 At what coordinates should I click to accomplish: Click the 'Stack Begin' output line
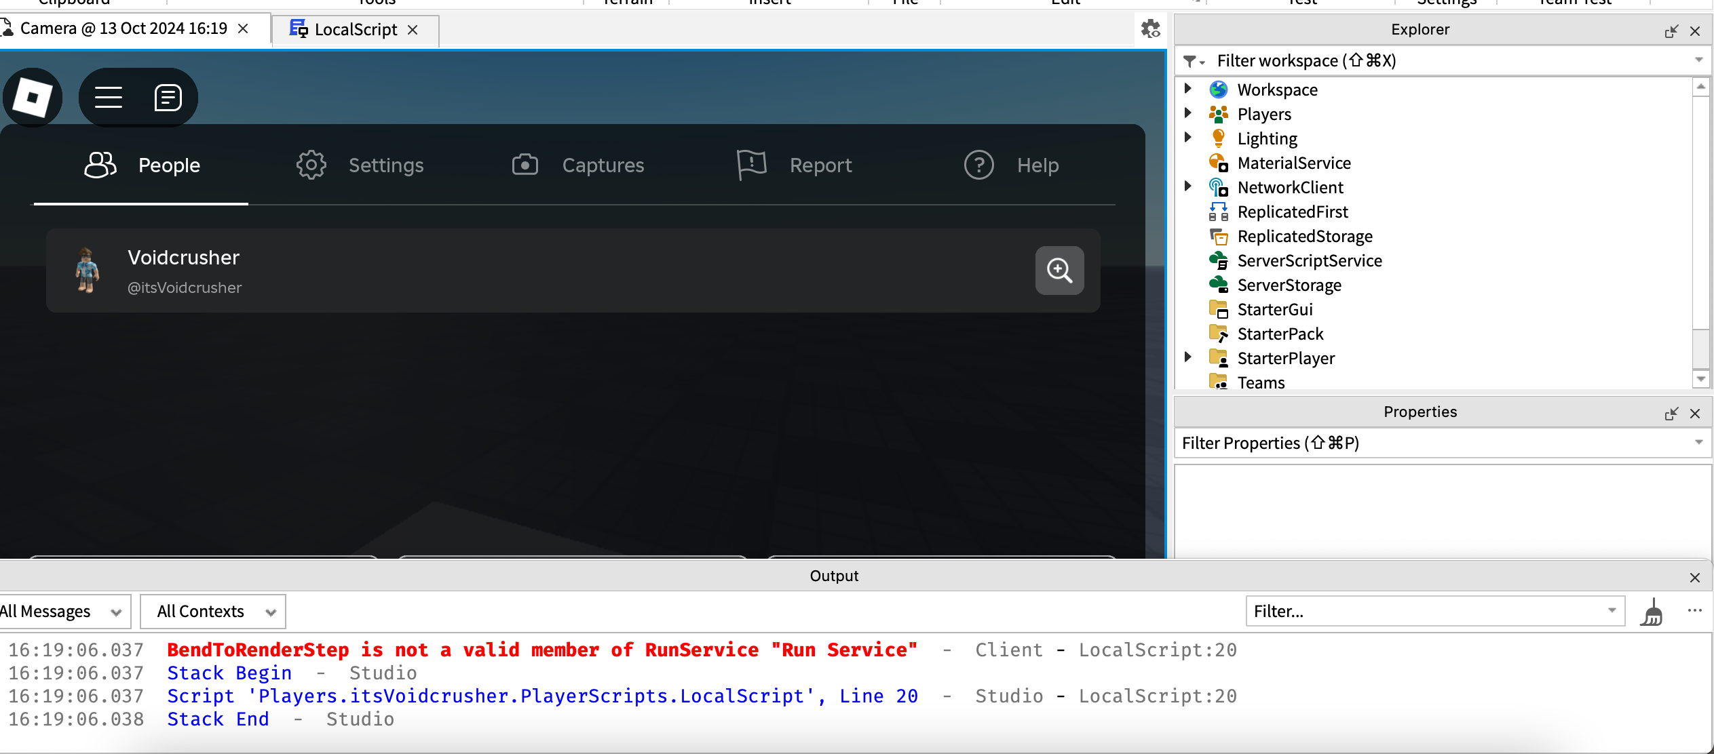click(229, 673)
